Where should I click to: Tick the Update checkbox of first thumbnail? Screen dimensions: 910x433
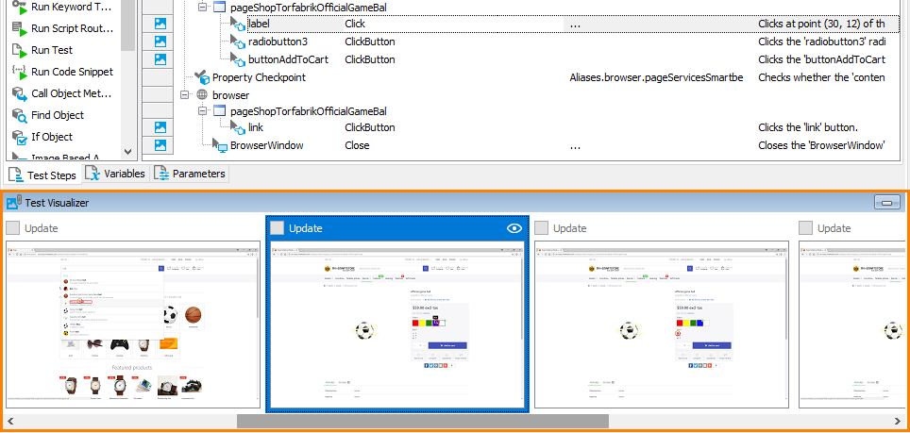[13, 227]
